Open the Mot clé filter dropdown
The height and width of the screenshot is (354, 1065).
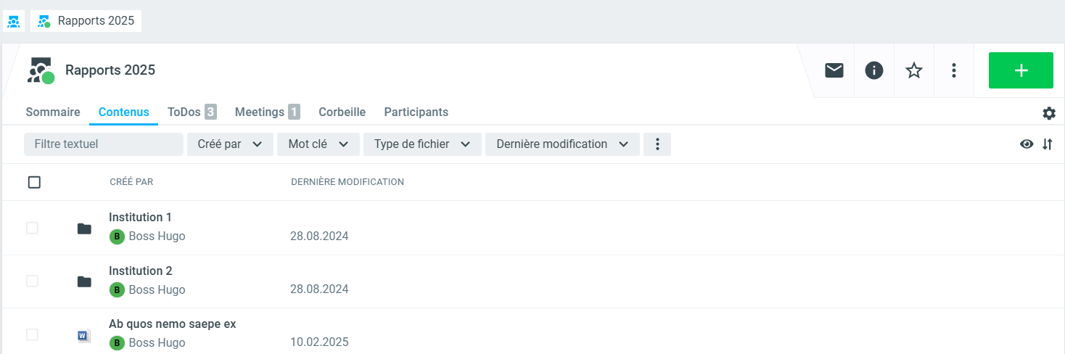tap(318, 144)
